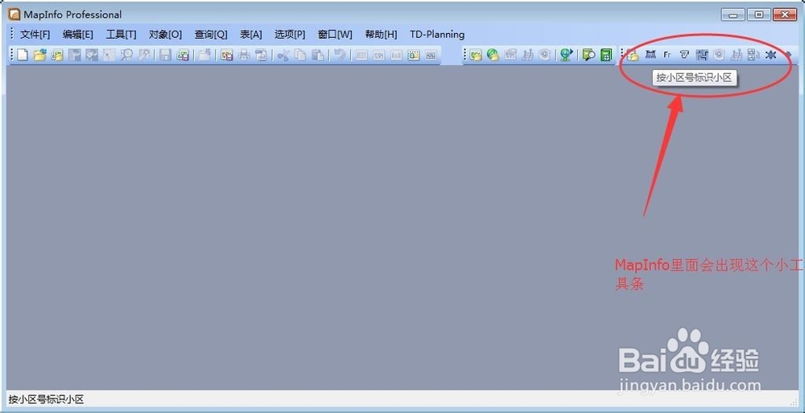Click the New Layout window icon
The image size is (805, 413).
point(413,56)
